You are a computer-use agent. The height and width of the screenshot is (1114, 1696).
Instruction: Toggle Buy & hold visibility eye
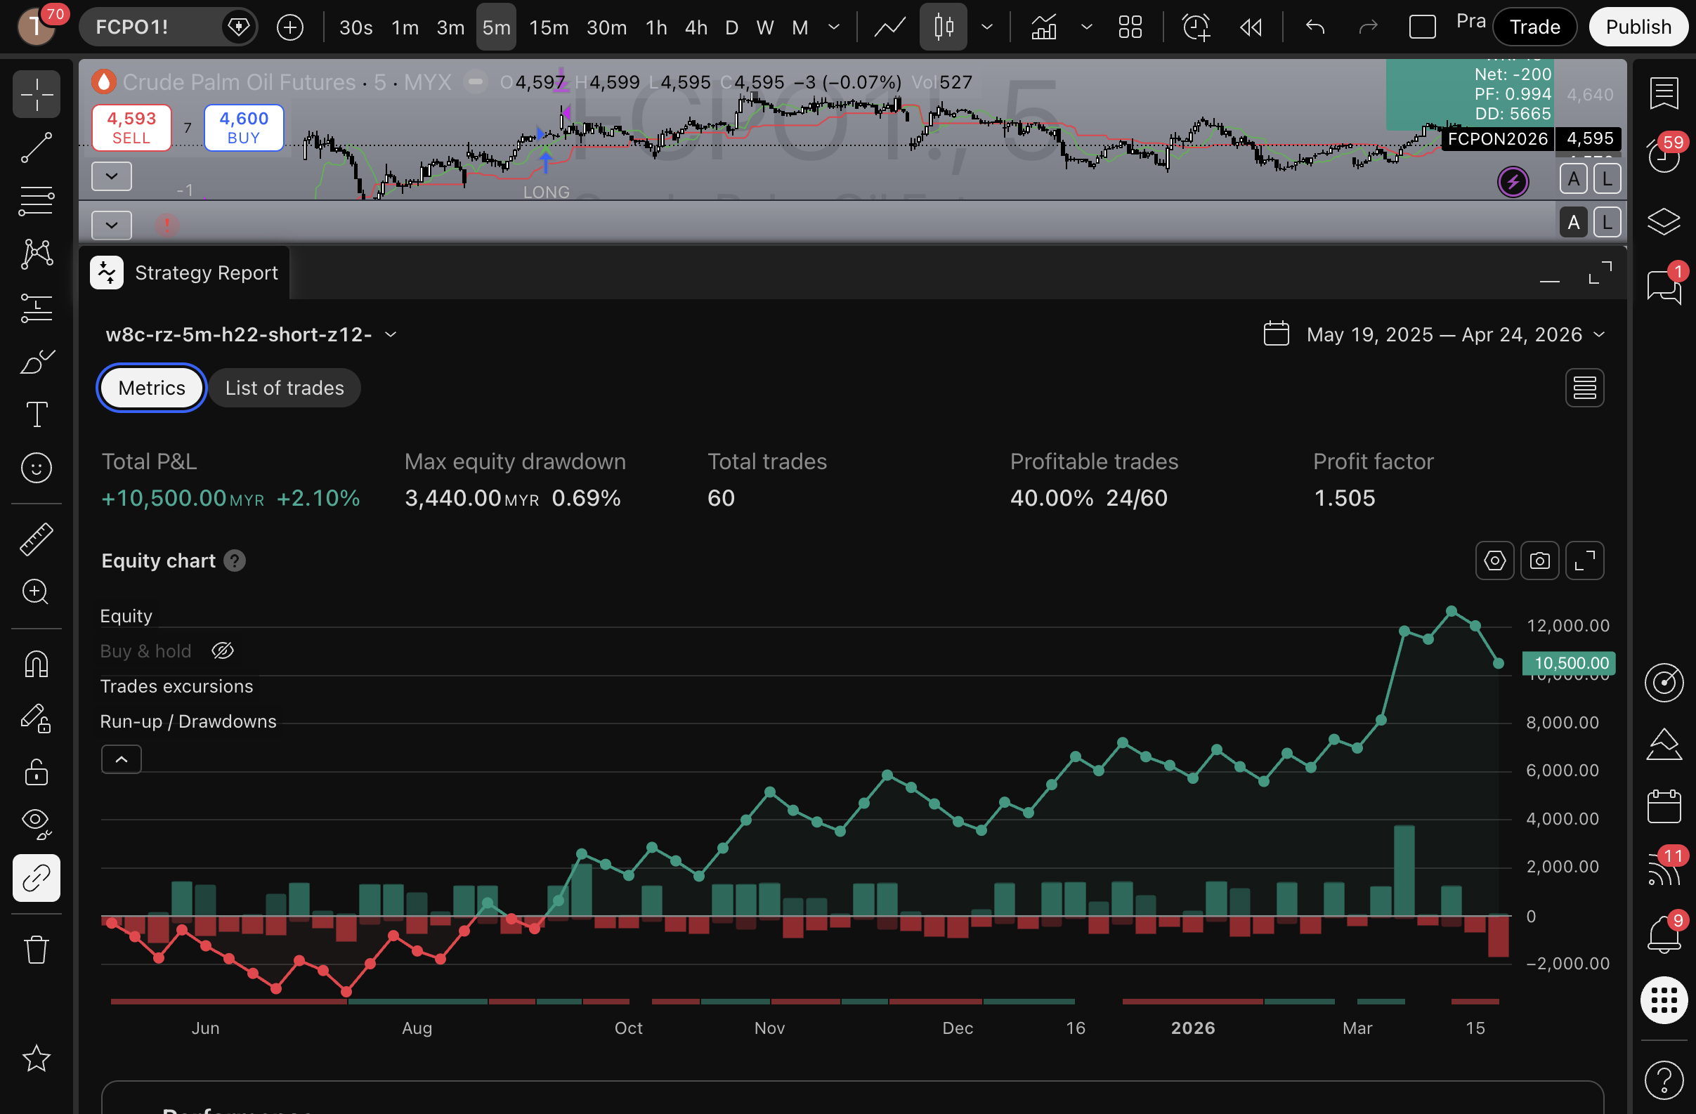point(222,651)
